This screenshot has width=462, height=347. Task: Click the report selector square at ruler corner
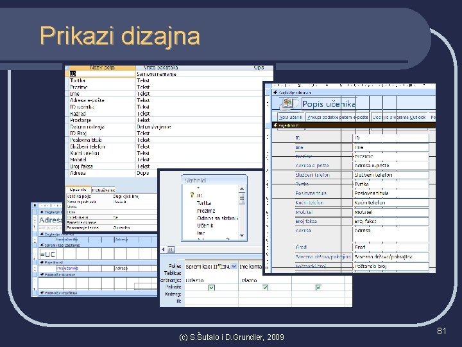[x=35, y=205]
